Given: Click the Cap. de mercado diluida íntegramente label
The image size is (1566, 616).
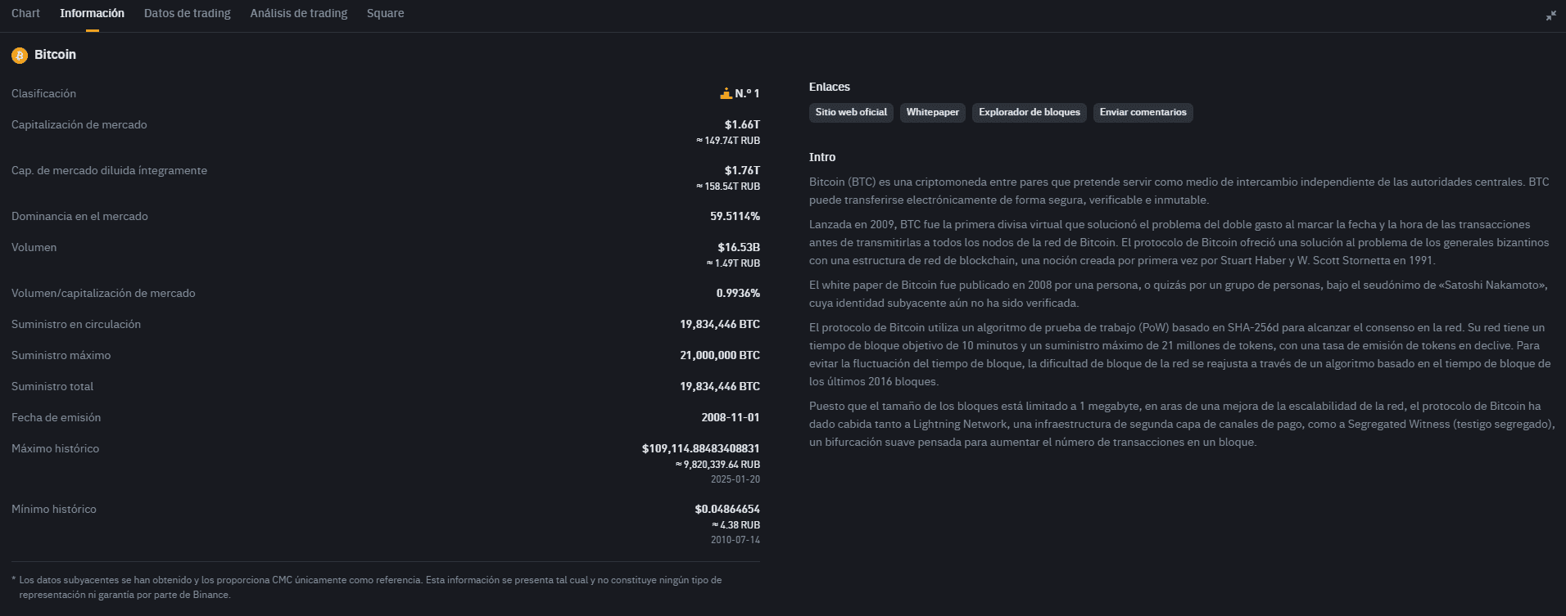Looking at the screenshot, I should pos(109,170).
